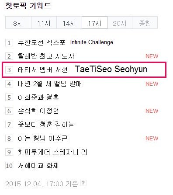This screenshot has width=173, height=195.
Task: Open the question mark help icon
Action: 83,183
